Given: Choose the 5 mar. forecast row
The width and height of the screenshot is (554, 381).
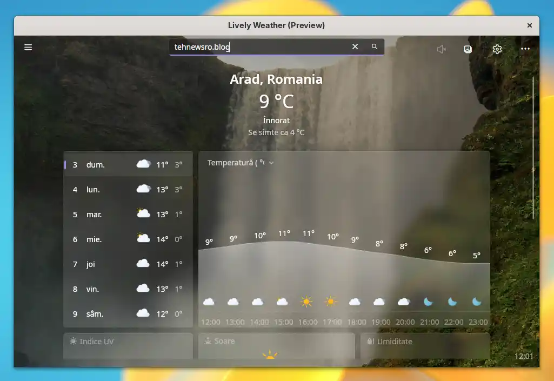Looking at the screenshot, I should pyautogui.click(x=128, y=215).
